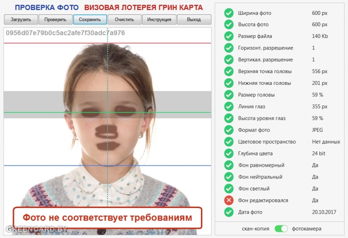Image resolution: width=348 pixels, height=238 pixels.
Task: Click the Высота уровня глаз label
Action: click(x=262, y=118)
